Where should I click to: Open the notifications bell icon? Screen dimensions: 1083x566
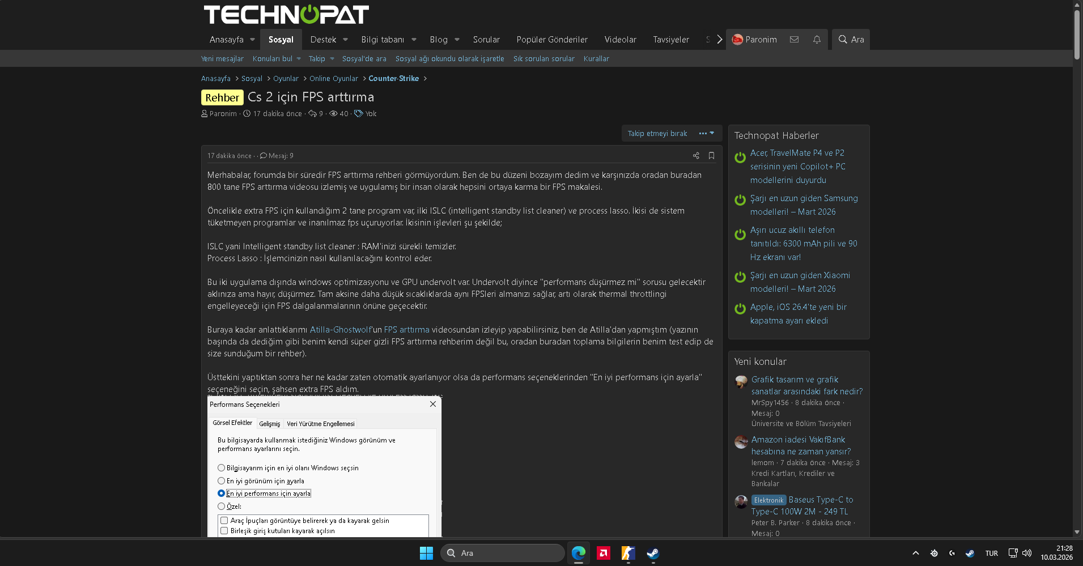[x=817, y=40]
